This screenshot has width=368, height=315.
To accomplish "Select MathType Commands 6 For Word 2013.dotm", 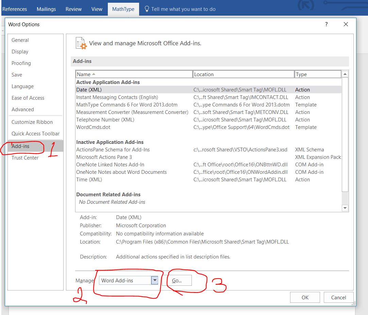I will click(x=208, y=105).
